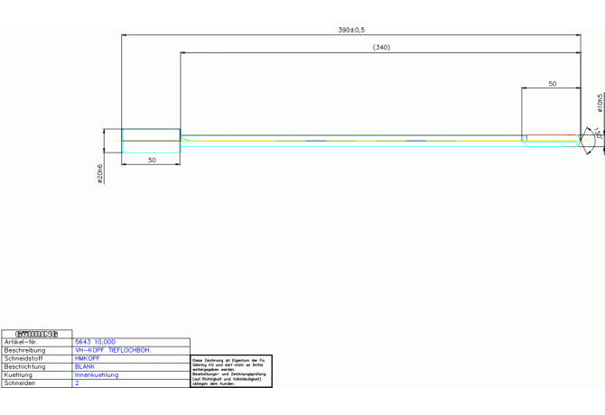
Task: Select the ø10h5 tip diameter label
Action: (x=600, y=104)
